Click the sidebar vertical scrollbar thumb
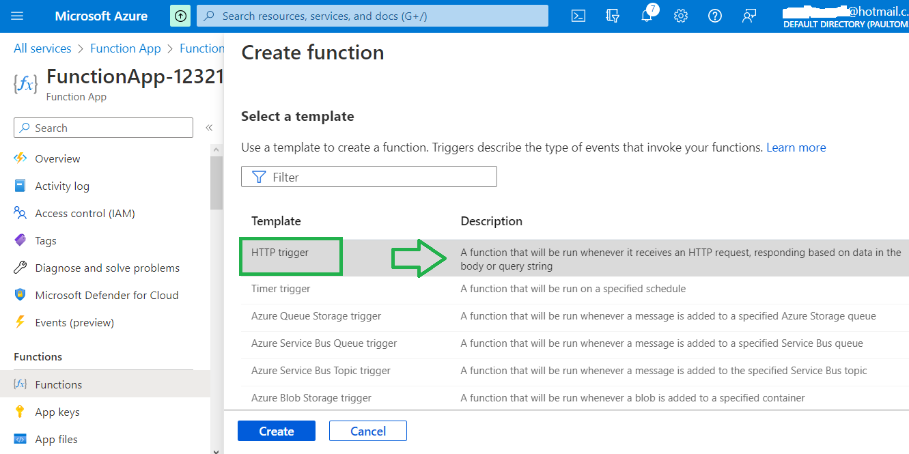909x454 pixels. pyautogui.click(x=216, y=183)
